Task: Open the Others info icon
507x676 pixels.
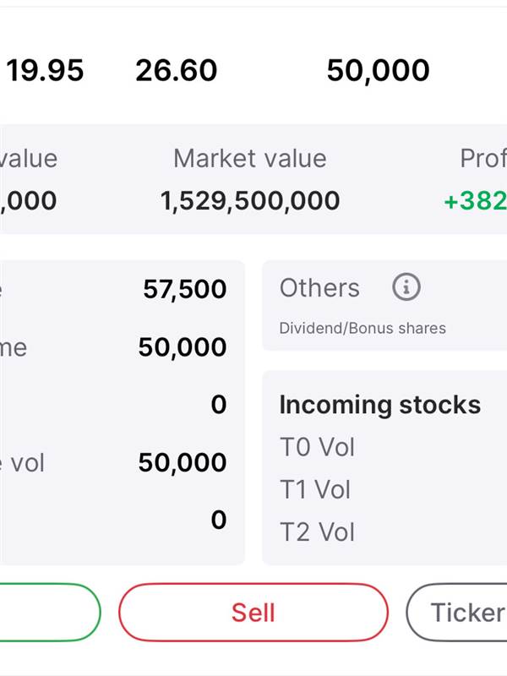Action: [406, 287]
